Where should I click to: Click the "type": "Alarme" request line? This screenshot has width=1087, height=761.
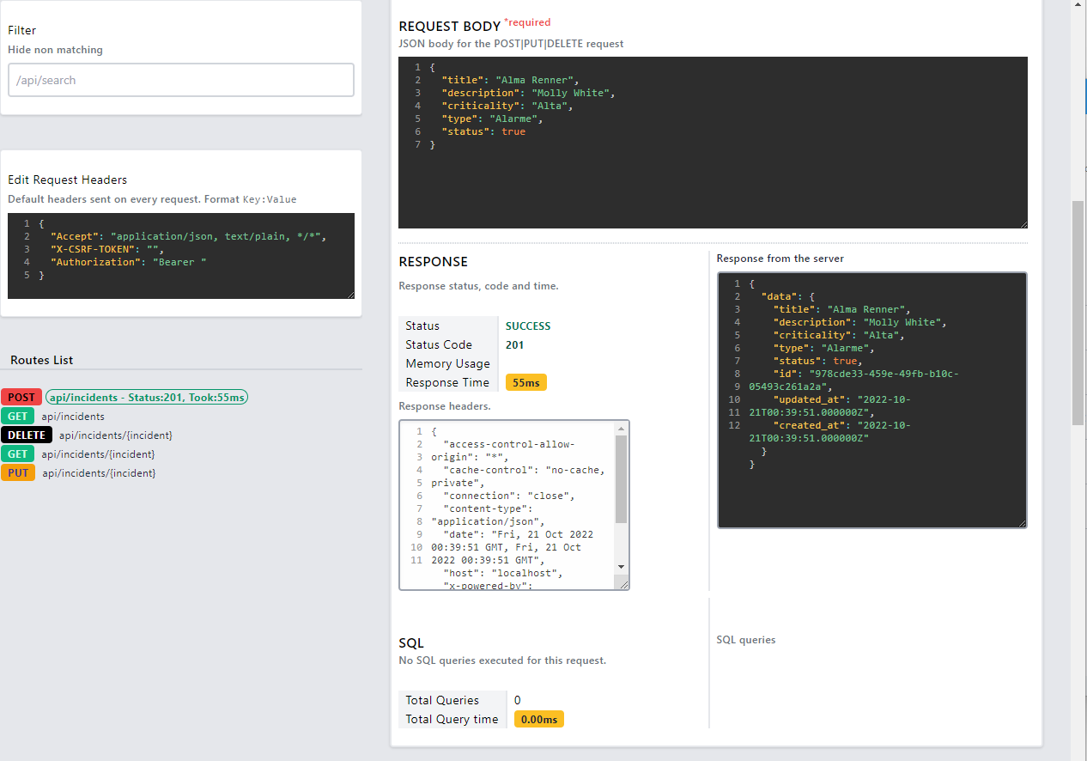[x=493, y=119]
